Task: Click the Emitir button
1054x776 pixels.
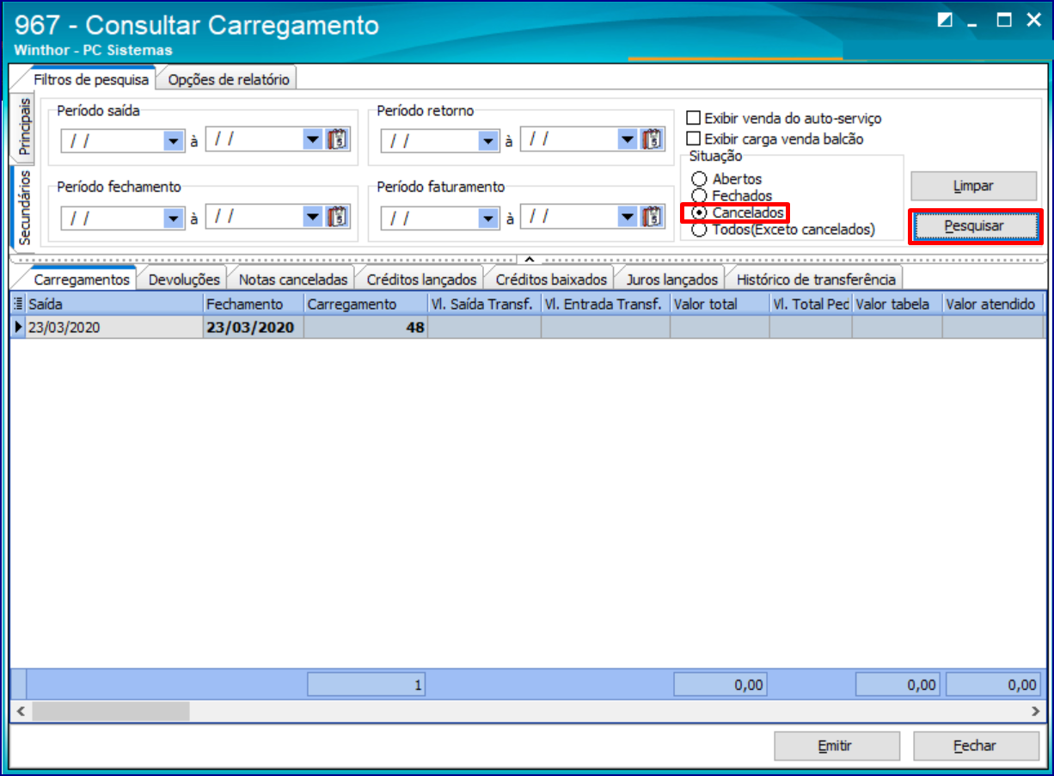Action: [836, 746]
